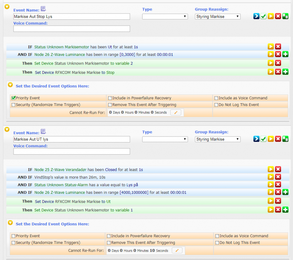Image resolution: width=293 pixels, height=260 pixels.
Task: Collapse the first 'Set the Desired Event Options' section
Action: tap(10, 85)
